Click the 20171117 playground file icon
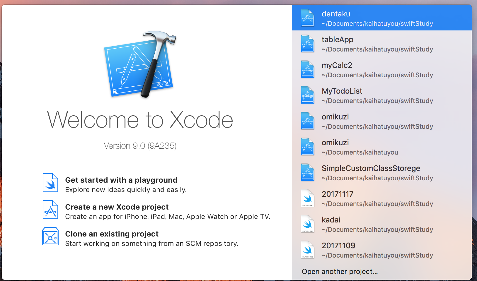 coord(308,198)
